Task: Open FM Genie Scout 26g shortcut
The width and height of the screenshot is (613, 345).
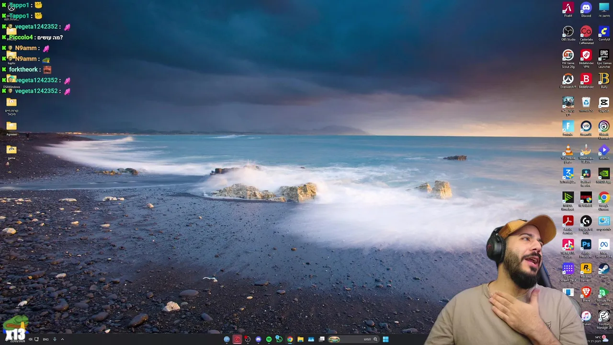Action: point(568,59)
